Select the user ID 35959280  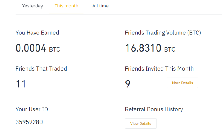pos(29,122)
